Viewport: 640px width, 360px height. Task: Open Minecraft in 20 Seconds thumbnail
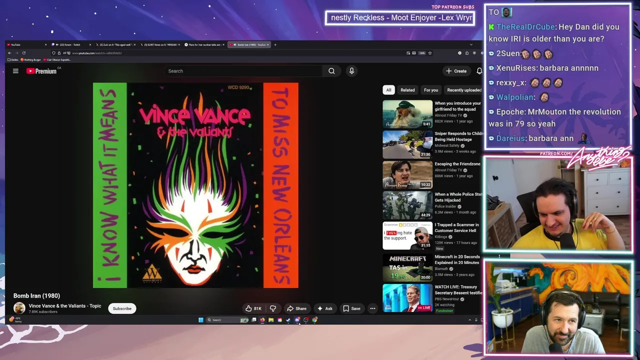(x=407, y=267)
